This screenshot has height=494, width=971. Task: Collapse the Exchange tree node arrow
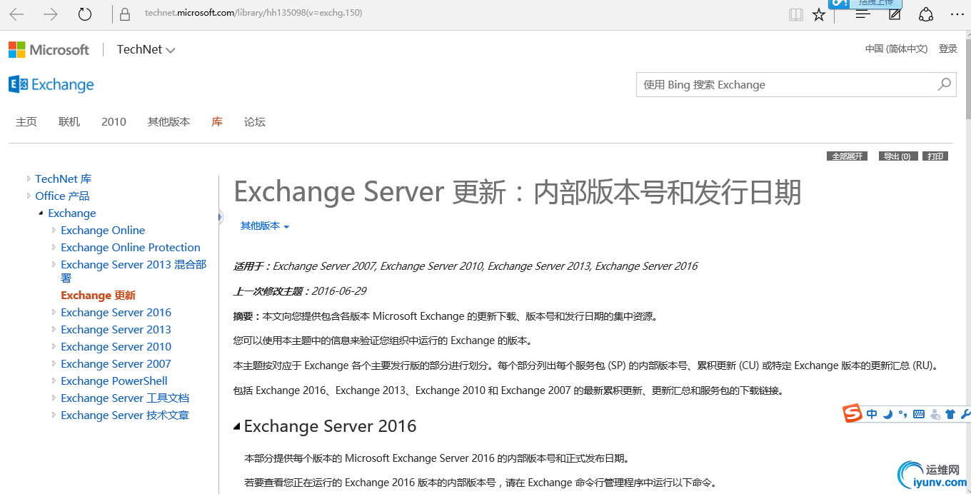tap(41, 213)
